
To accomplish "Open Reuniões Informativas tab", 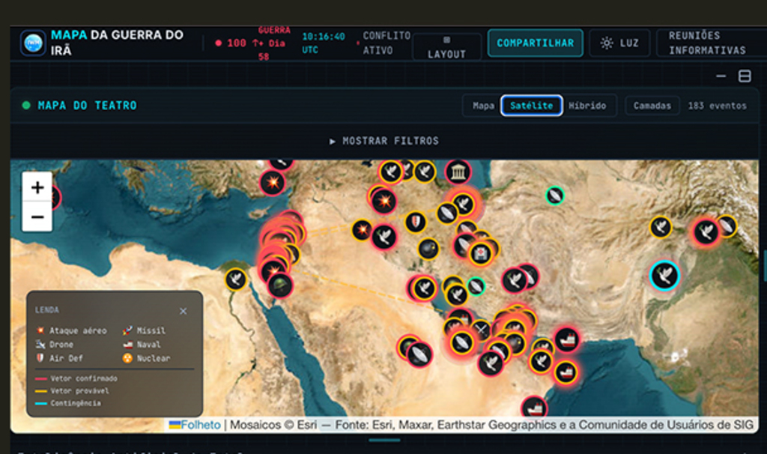I will pos(707,43).
